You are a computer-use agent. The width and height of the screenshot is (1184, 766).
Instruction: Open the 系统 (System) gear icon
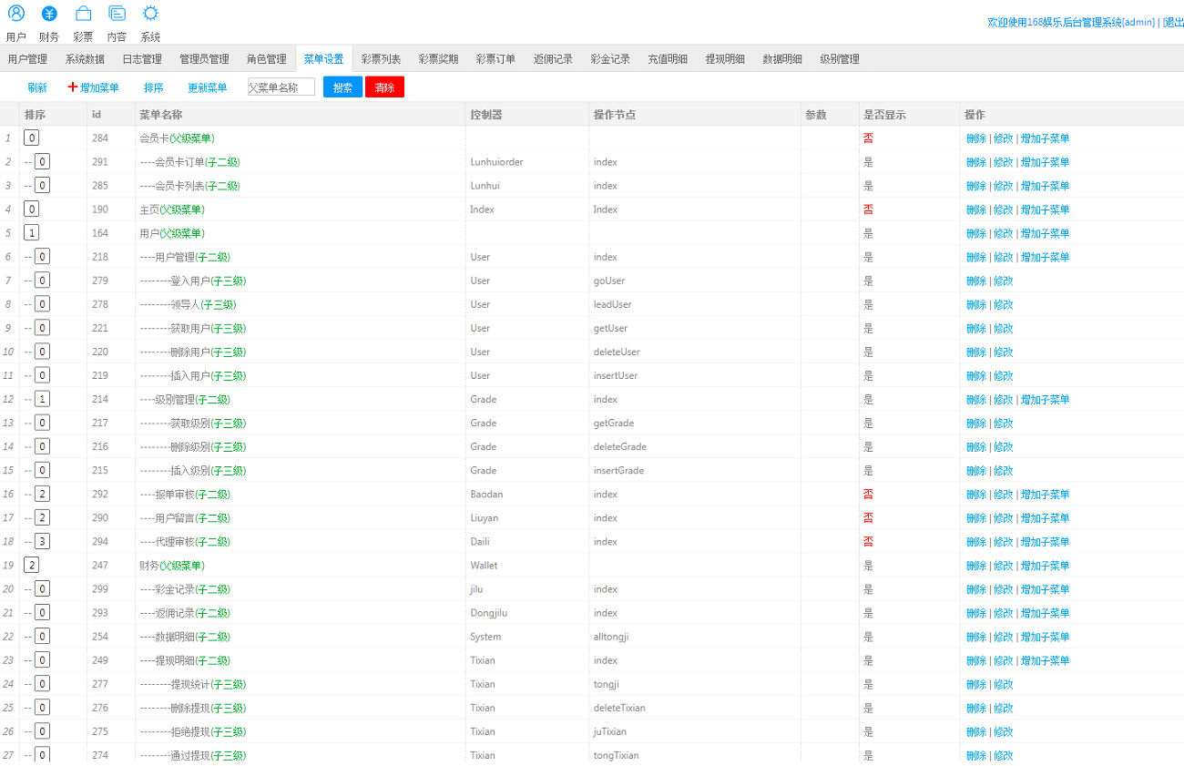coord(150,14)
